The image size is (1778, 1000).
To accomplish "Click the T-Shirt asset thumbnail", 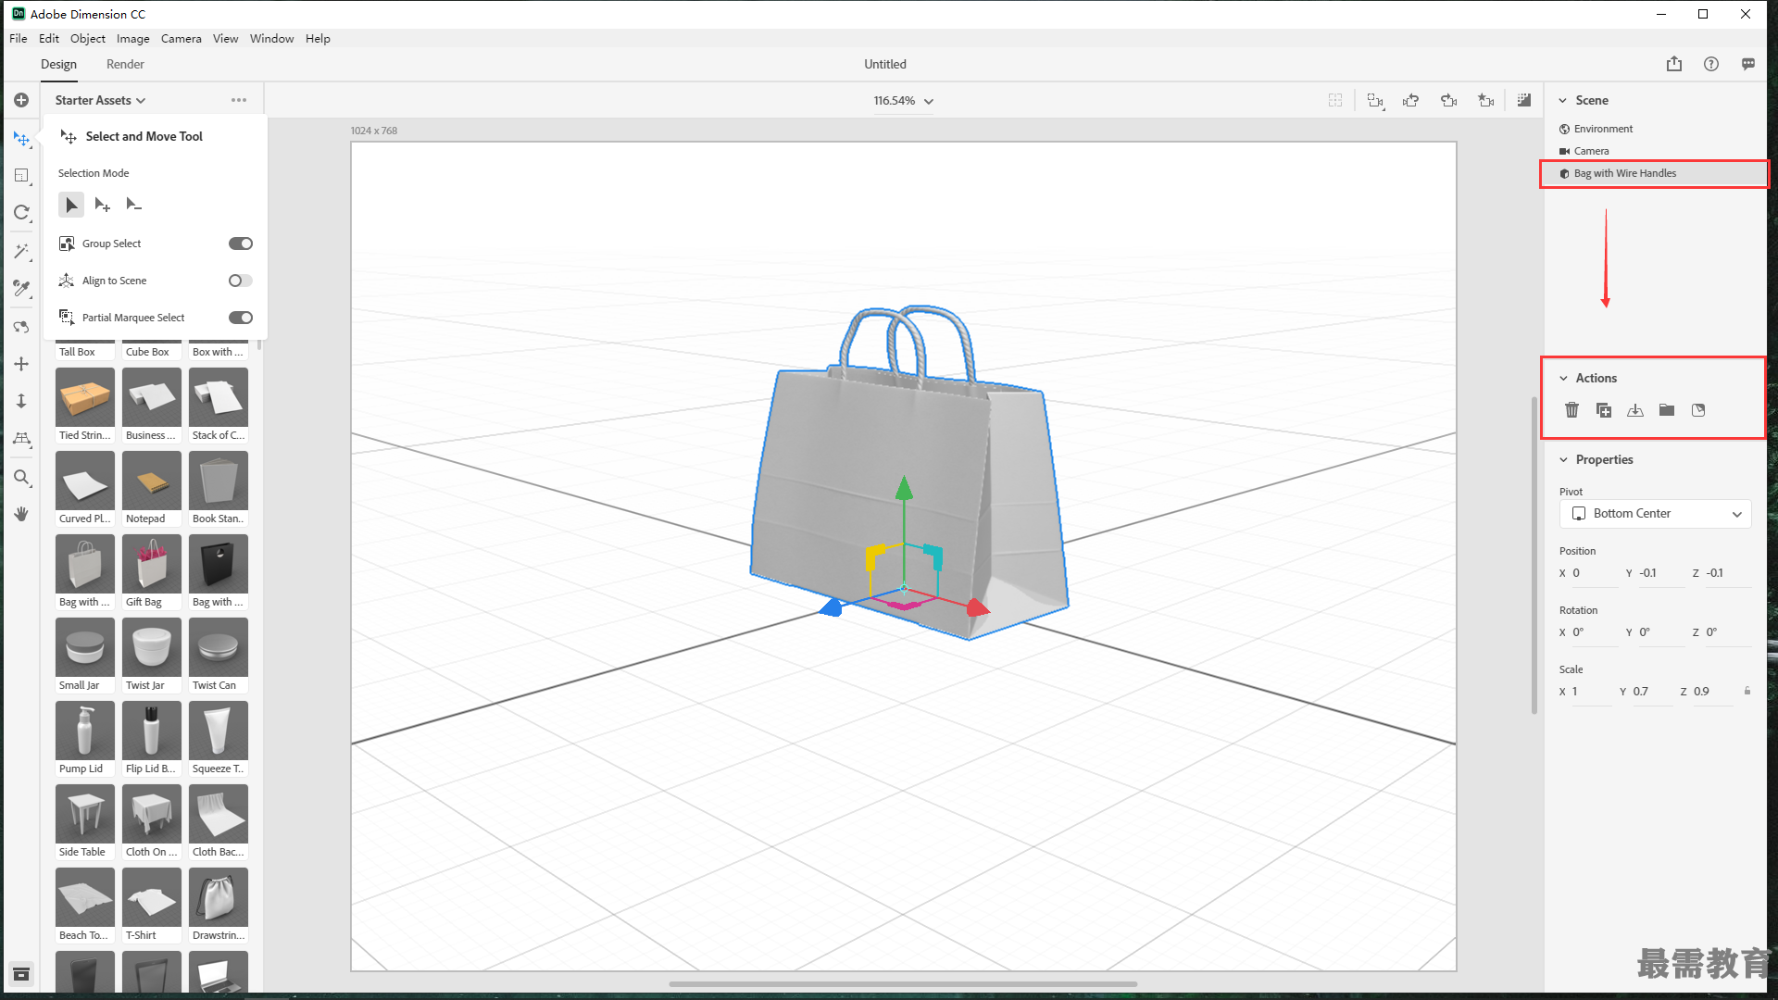I will [x=152, y=897].
